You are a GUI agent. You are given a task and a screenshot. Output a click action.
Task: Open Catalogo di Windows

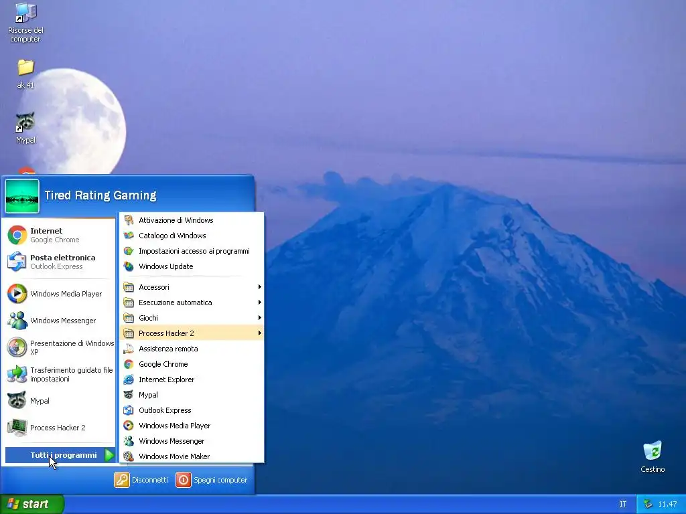192,236
